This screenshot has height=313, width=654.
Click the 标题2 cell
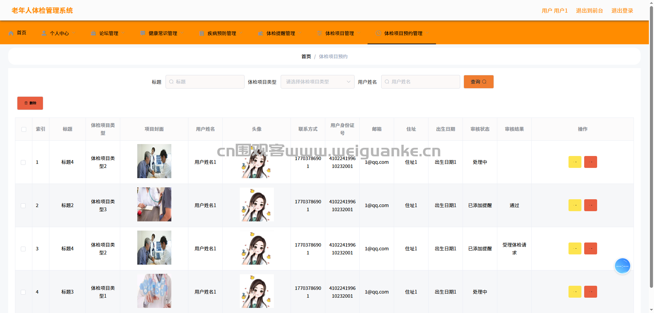[67, 205]
